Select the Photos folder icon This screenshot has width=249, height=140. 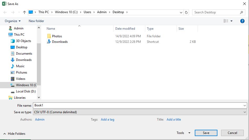pos(49,36)
